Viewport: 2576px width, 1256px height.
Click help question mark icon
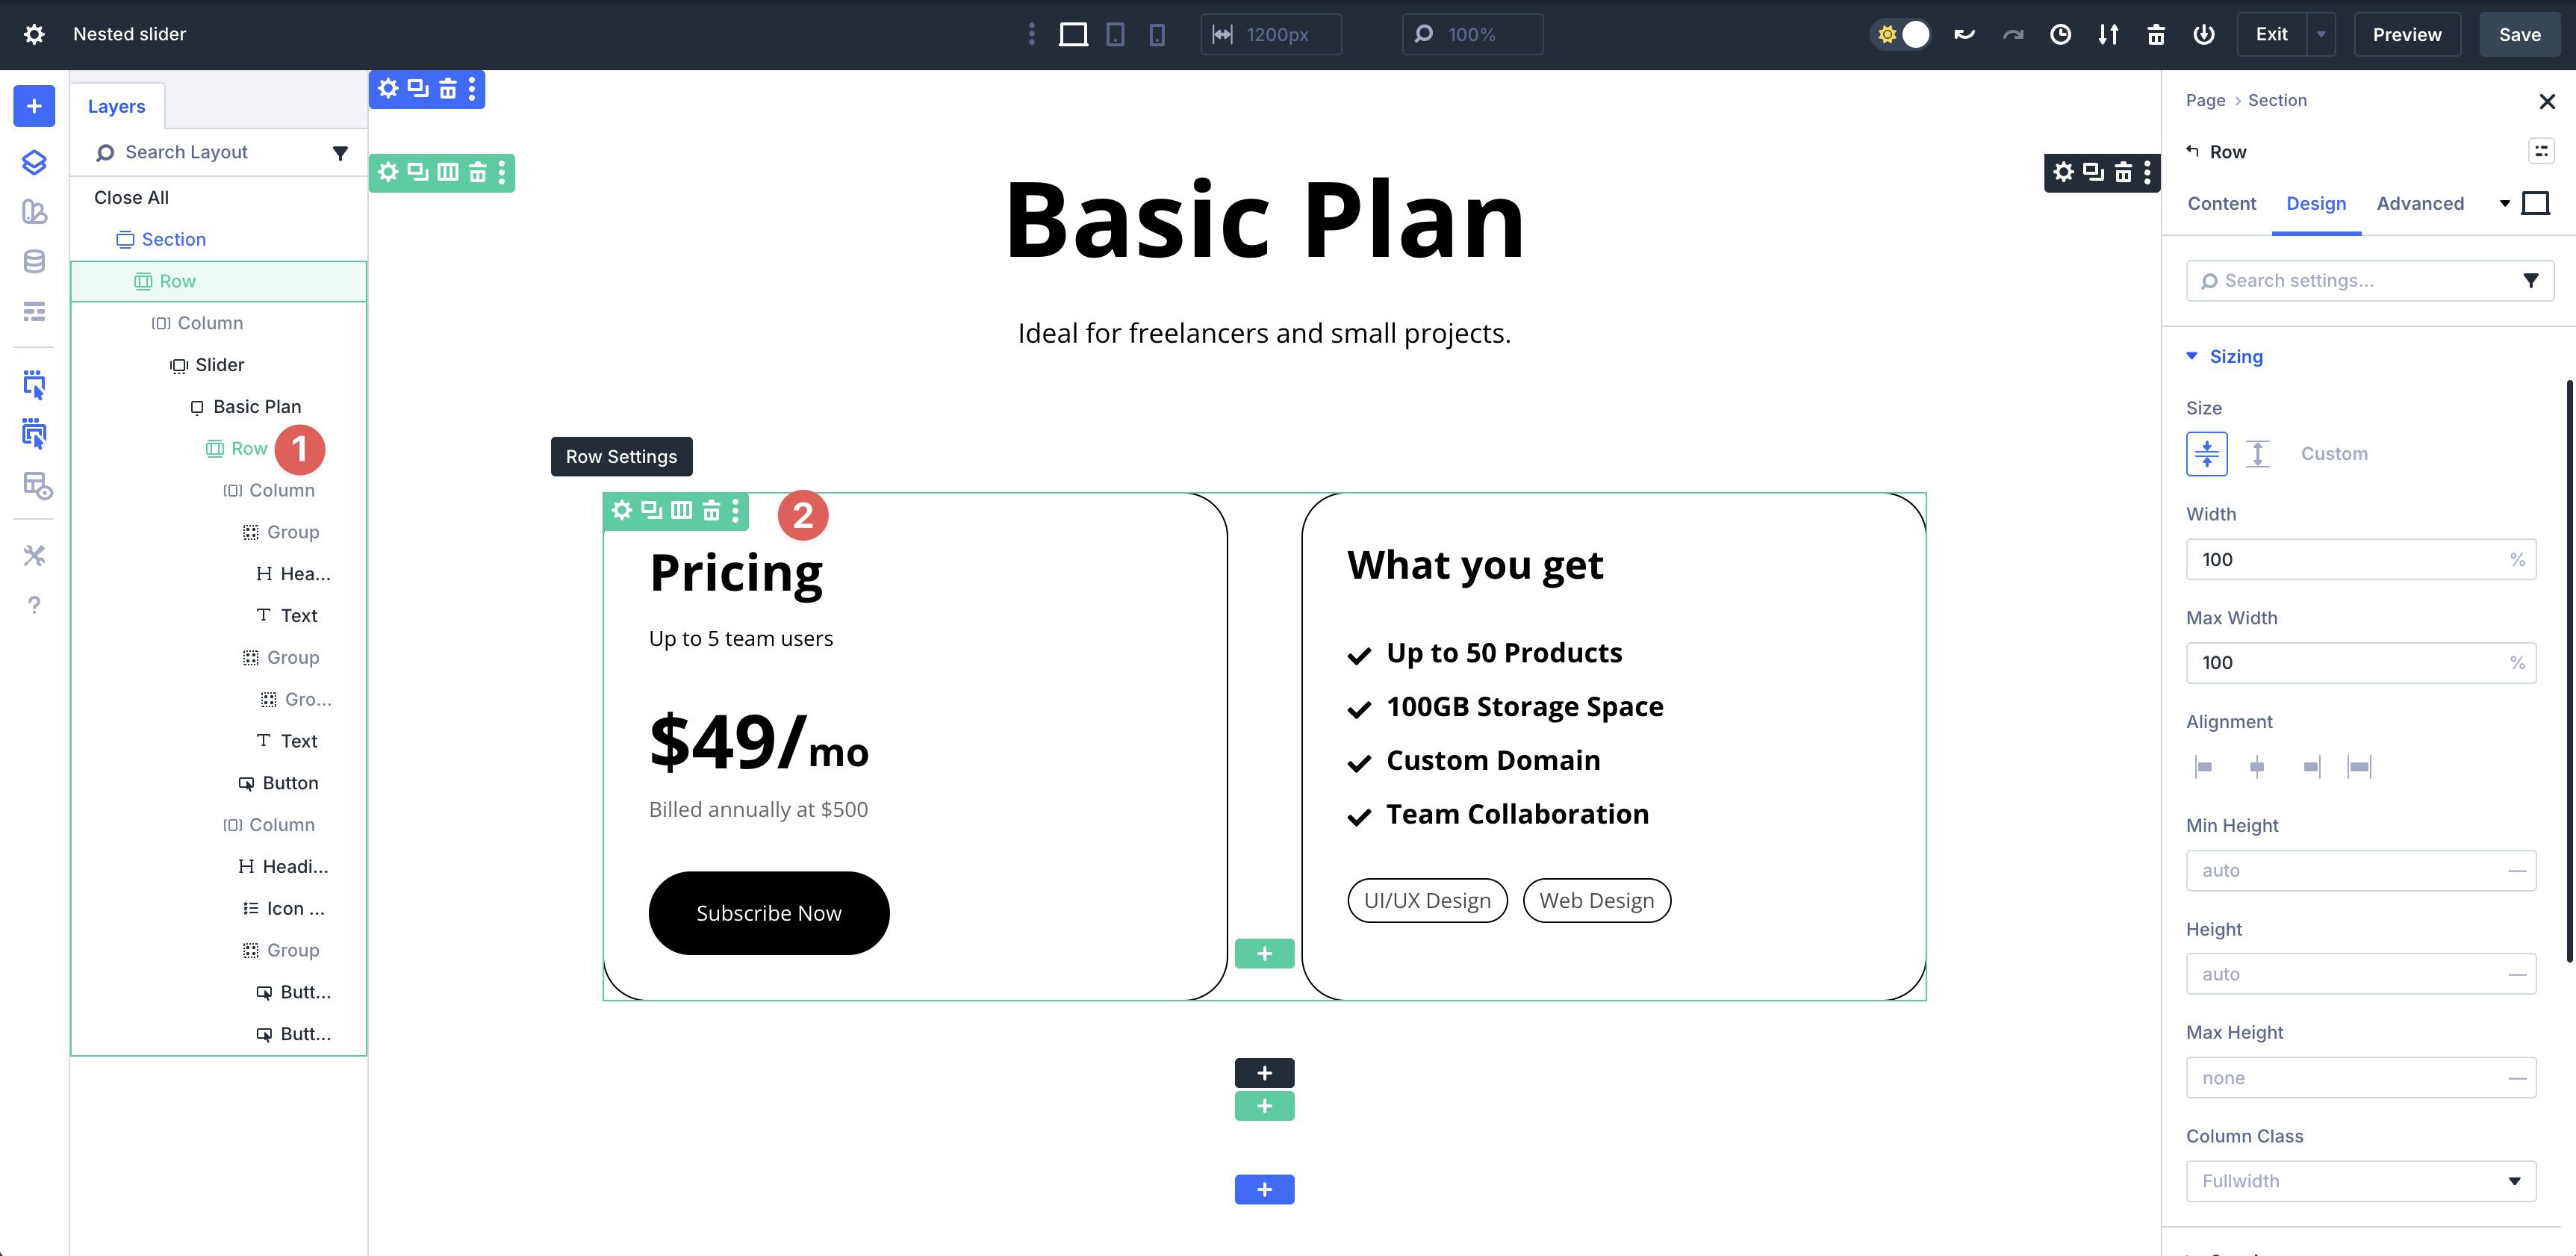tap(34, 605)
